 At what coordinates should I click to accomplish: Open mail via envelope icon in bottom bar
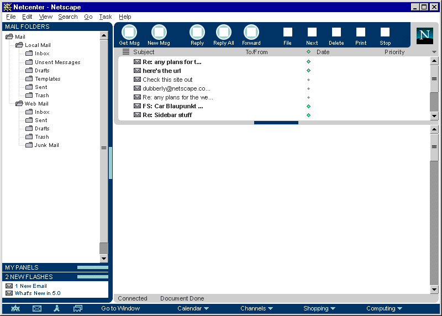(x=37, y=308)
